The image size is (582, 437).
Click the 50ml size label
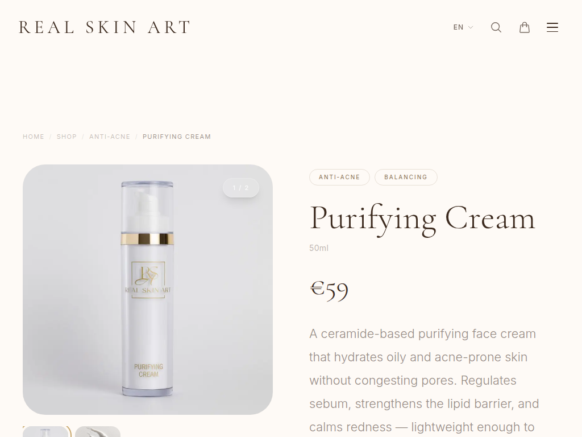click(319, 248)
